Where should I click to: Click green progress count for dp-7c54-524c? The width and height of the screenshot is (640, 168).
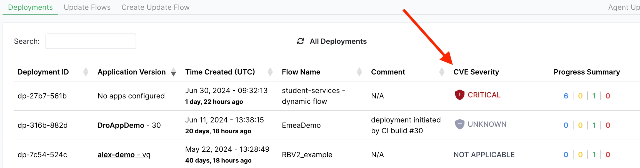coord(594,155)
